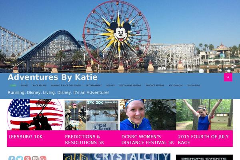240x160 pixels.
Task: Open the Disney menu item
Action: tap(25, 86)
